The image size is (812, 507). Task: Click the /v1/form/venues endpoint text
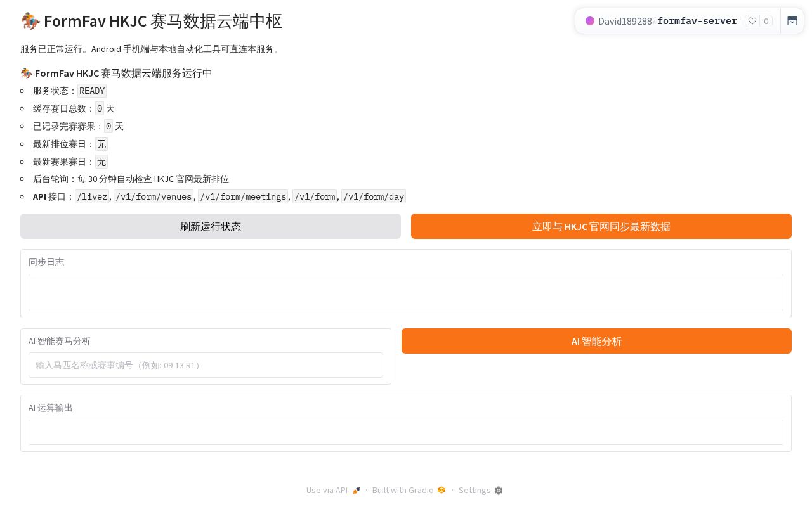(x=154, y=196)
